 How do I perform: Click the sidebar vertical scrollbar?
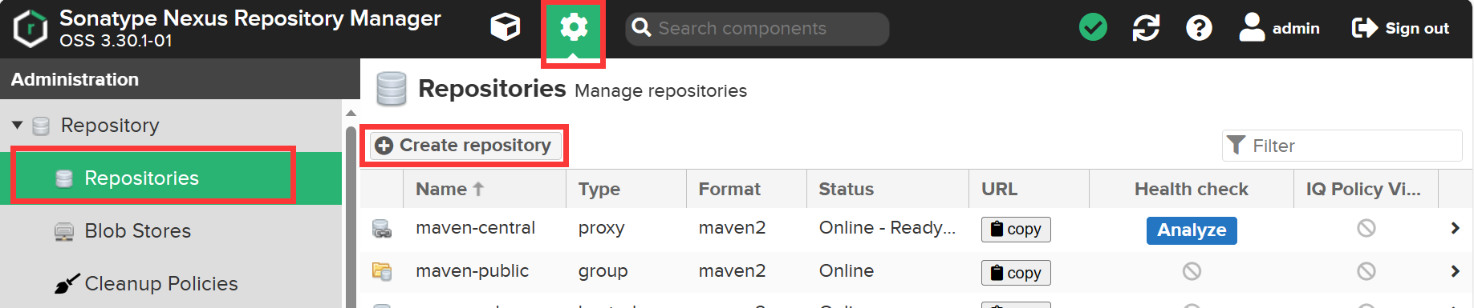tap(351, 216)
